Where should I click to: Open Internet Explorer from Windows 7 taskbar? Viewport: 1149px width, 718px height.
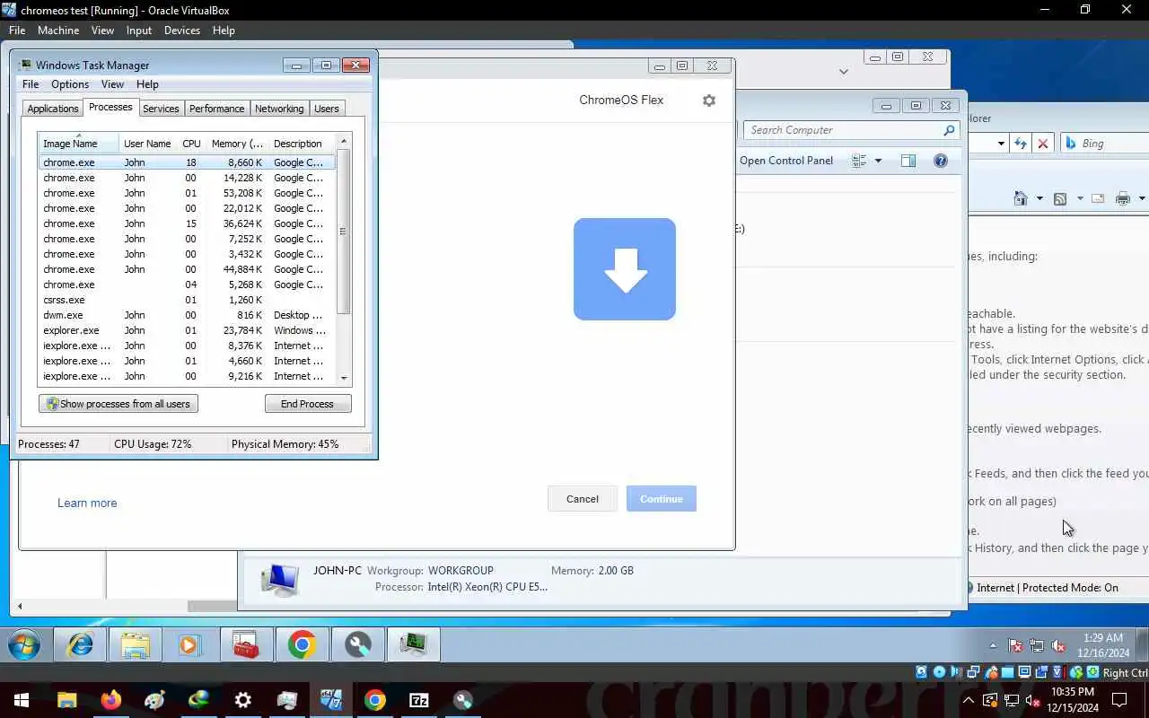click(x=81, y=644)
